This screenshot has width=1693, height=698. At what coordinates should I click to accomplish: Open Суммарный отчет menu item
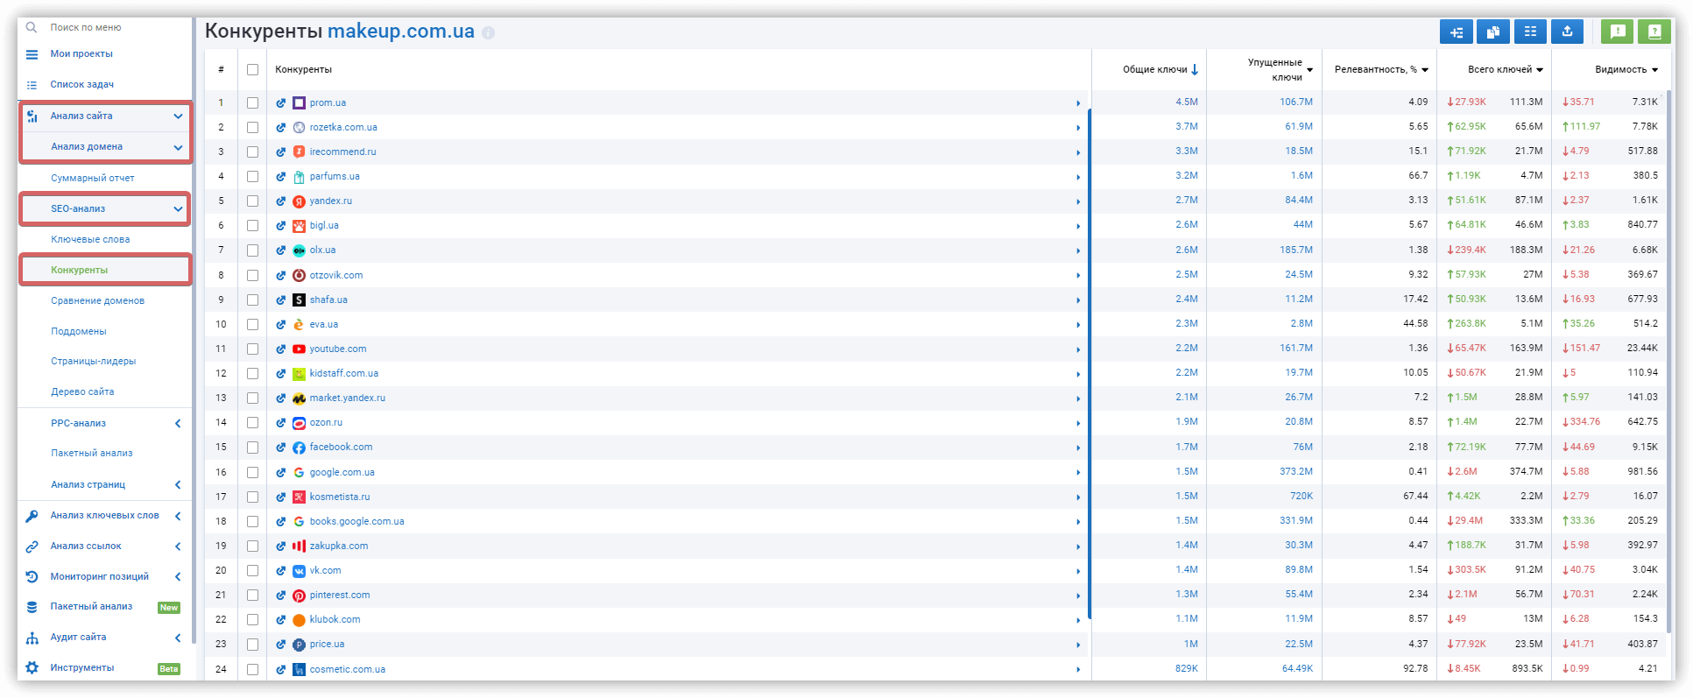pyautogui.click(x=93, y=179)
